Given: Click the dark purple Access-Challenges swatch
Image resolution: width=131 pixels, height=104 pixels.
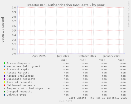Looking at the screenshot, I should (x=4, y=76).
